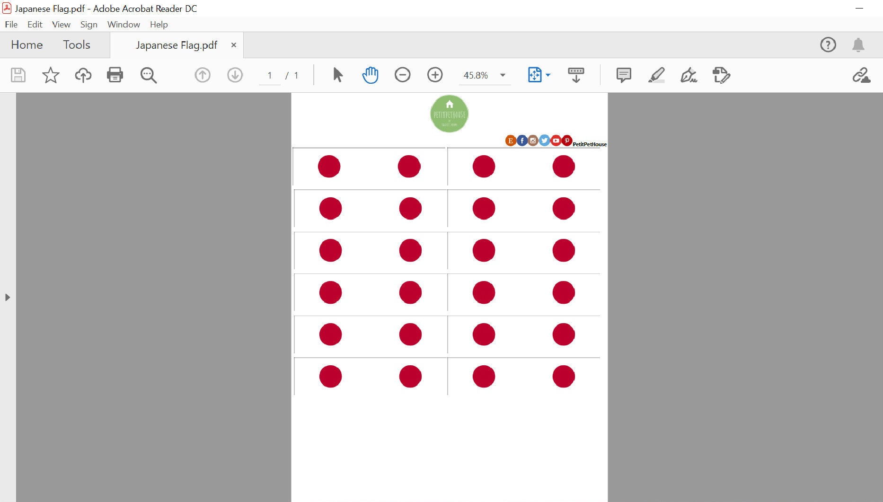Viewport: 883px width, 502px height.
Task: Upload file via cloud icon
Action: 83,75
